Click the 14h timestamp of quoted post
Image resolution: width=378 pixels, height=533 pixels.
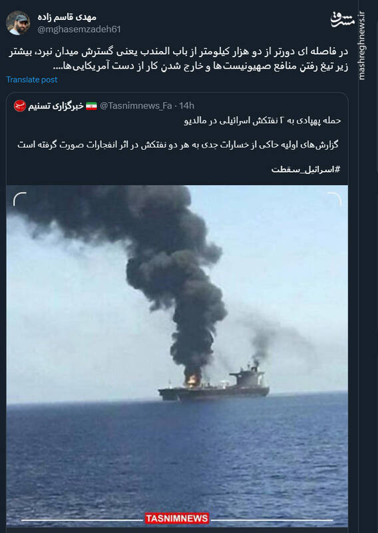[187, 106]
